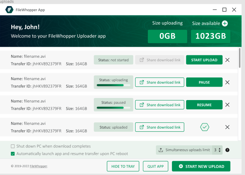Pause the uploading file transfer
The width and height of the screenshot is (245, 175).
click(x=204, y=82)
